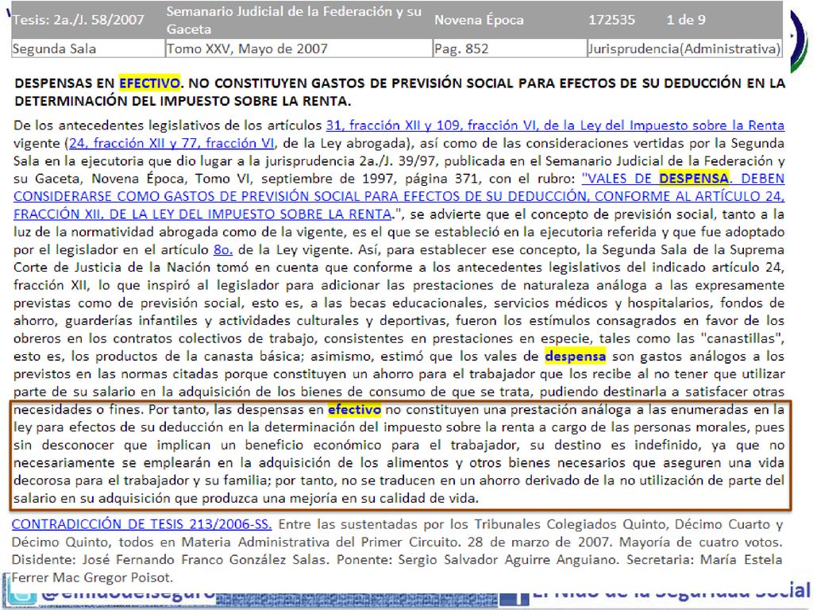This screenshot has width=813, height=610.
Task: Click the 'Jurisprudencia(Administrativa)' cell
Action: pyautogui.click(x=684, y=48)
